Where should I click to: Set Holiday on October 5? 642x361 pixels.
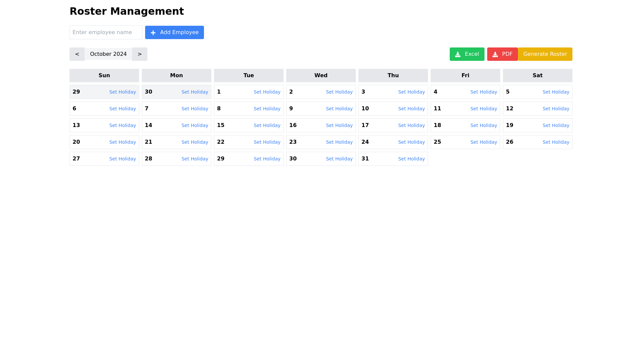pos(556,92)
